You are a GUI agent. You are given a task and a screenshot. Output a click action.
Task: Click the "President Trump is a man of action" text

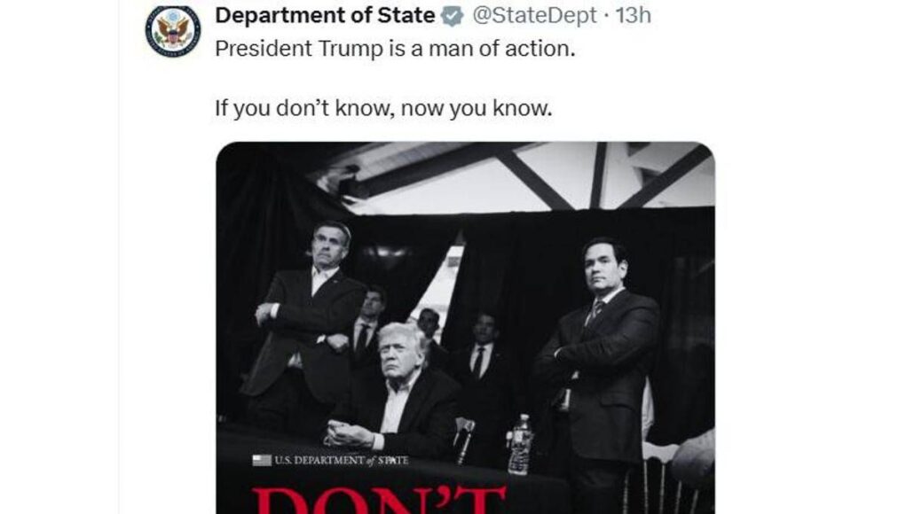pyautogui.click(x=396, y=49)
